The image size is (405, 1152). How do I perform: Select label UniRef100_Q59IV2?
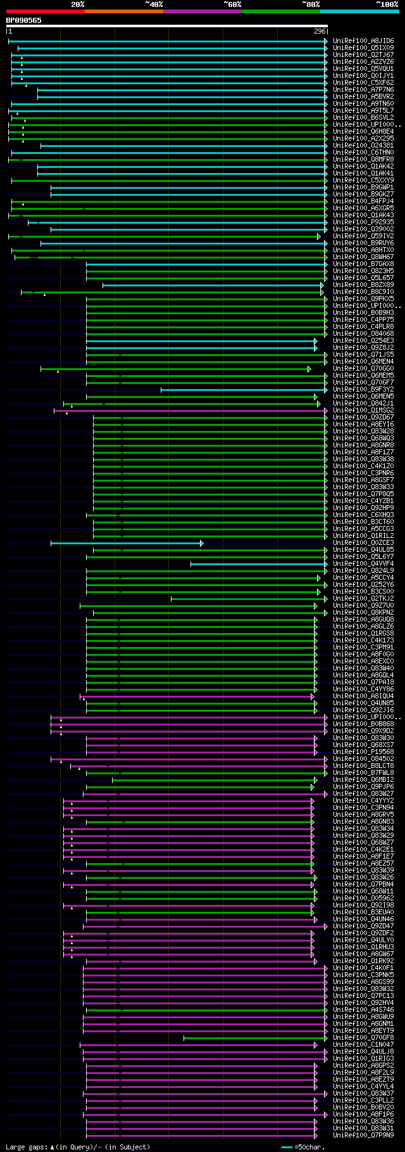tap(363, 236)
